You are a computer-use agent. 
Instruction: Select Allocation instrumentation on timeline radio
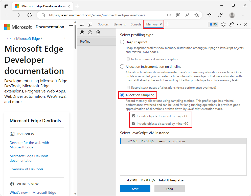[x=122, y=66]
